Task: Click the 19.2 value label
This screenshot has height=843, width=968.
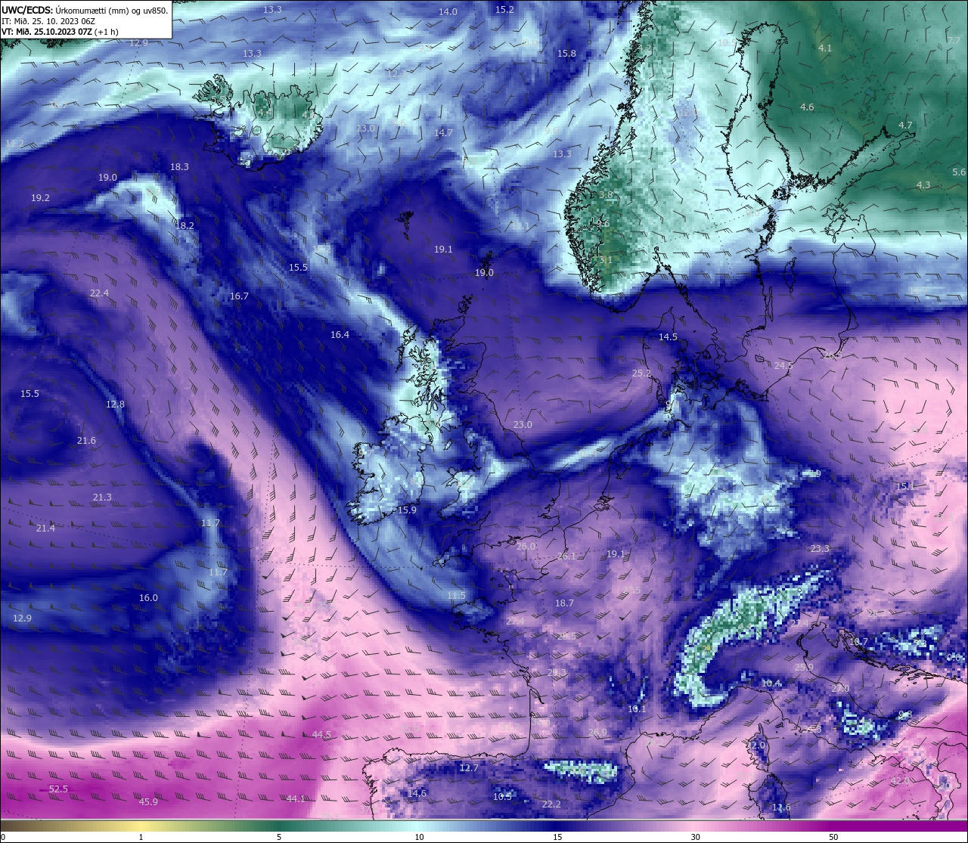Action: [40, 197]
